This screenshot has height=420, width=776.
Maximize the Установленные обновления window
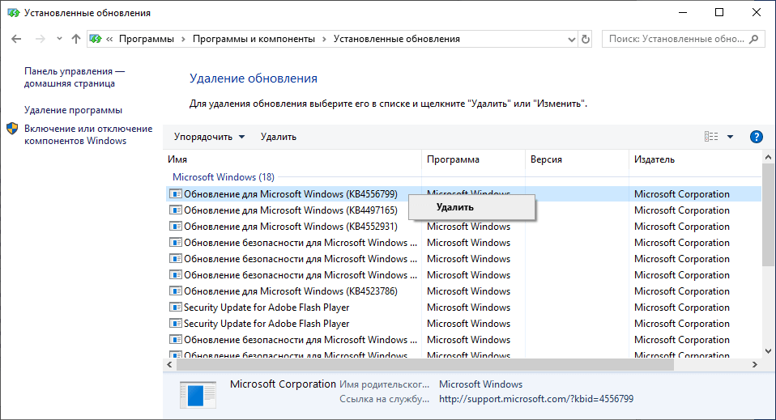[719, 12]
